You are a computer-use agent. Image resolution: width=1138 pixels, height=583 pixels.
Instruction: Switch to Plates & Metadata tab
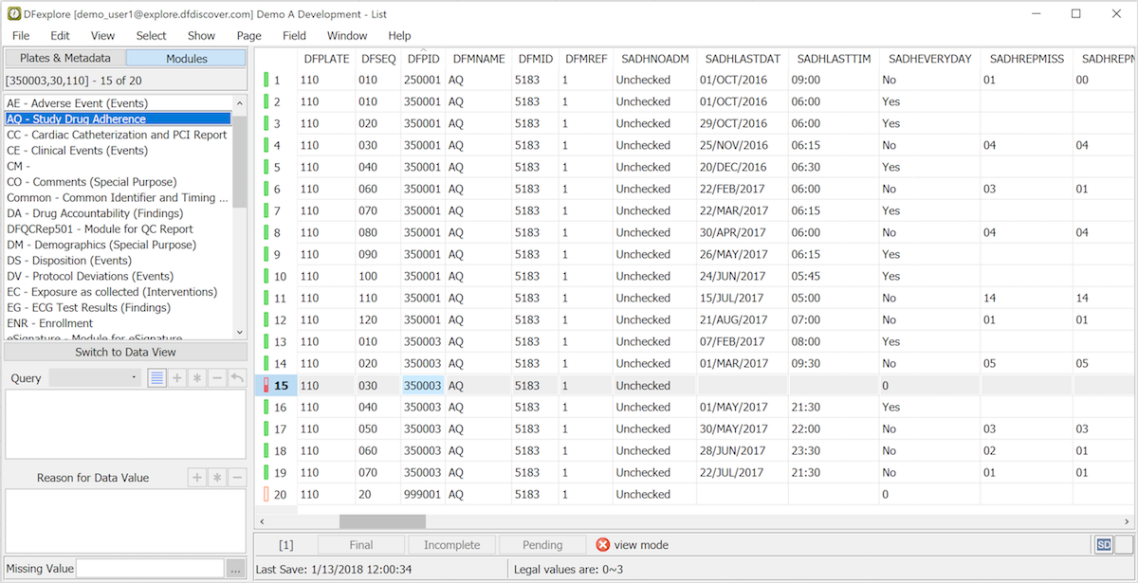(x=64, y=58)
